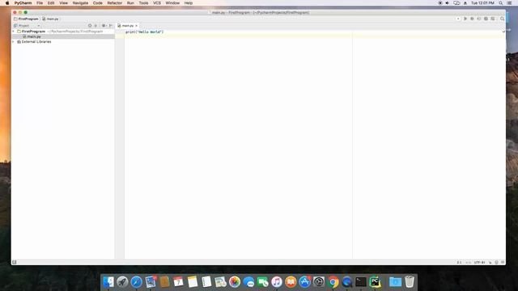Open the Help menu
Viewport: 518px width, 291px height.
coord(189,3)
